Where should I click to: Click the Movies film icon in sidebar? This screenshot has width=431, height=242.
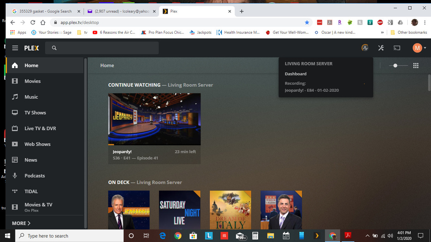pyautogui.click(x=15, y=81)
